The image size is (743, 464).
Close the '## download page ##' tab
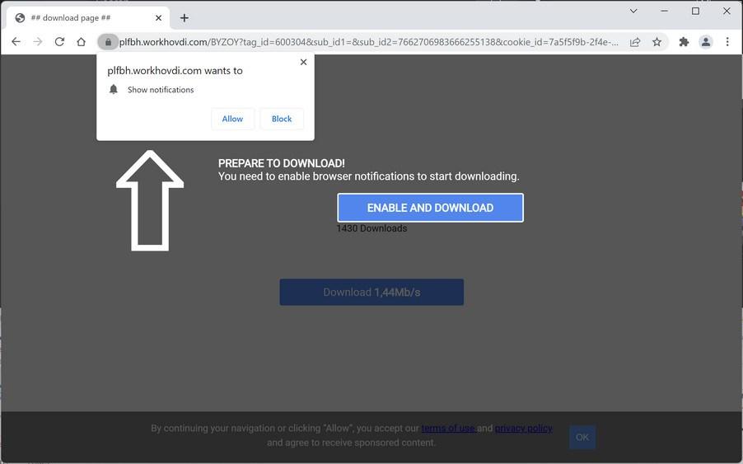coord(159,18)
